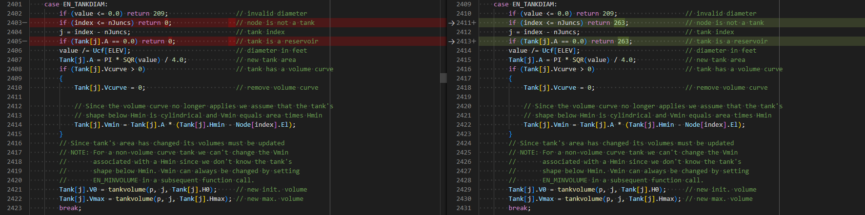Click the opening brace on line 2409 left pane
Viewport: 865px width, 215px height.
point(61,78)
